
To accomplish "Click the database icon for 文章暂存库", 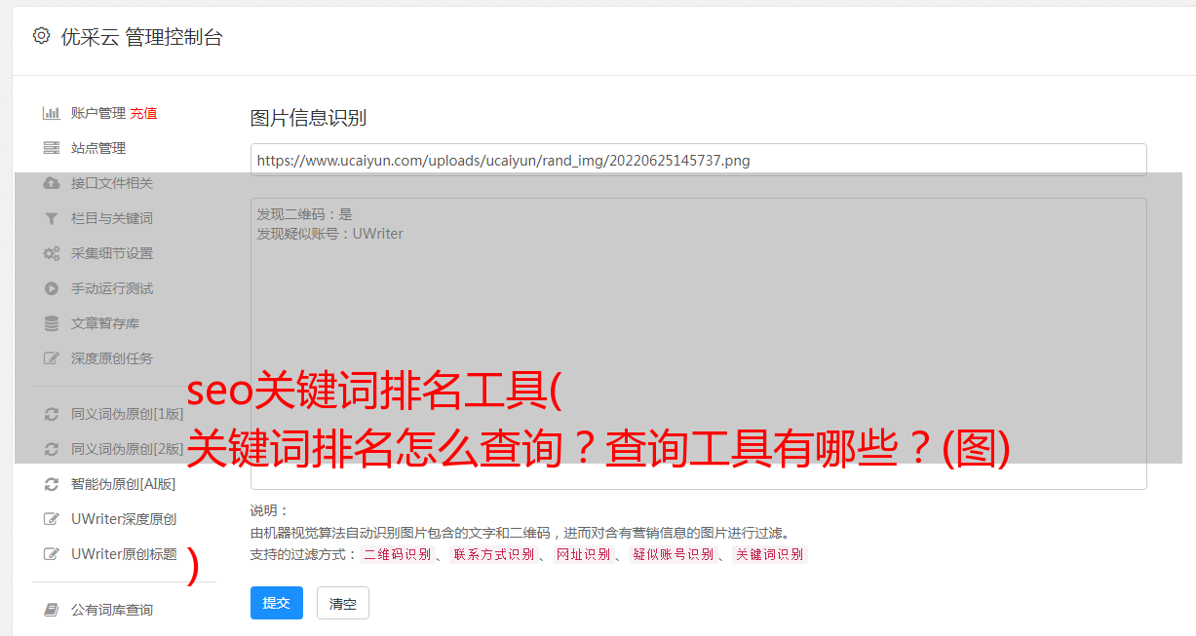I will (52, 323).
